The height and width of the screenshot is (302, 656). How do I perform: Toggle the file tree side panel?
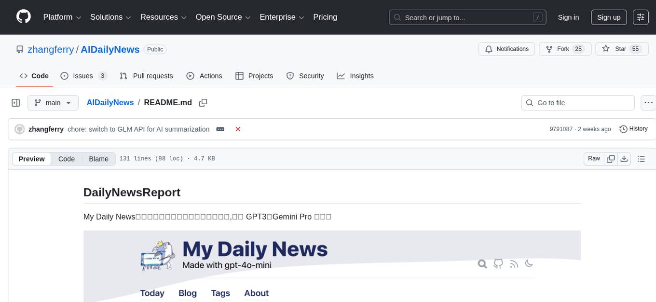point(16,102)
